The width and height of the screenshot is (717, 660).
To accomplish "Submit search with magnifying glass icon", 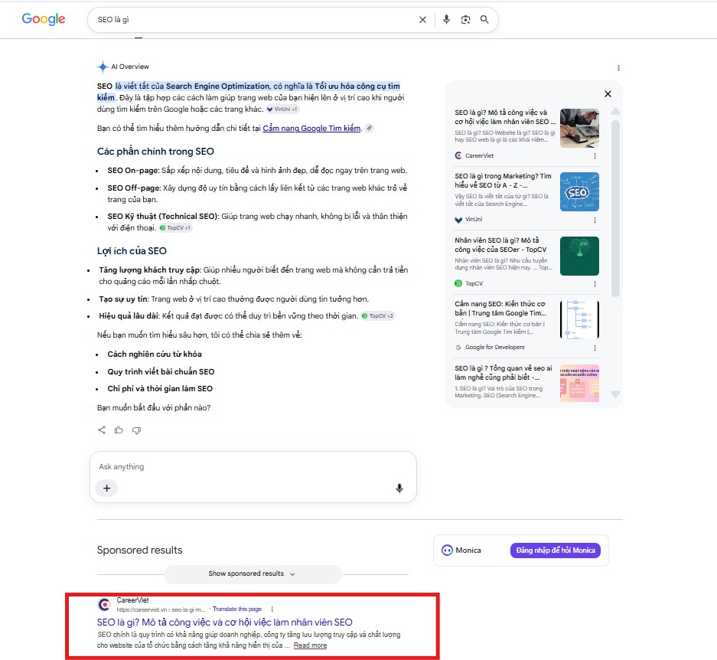I will pos(484,19).
